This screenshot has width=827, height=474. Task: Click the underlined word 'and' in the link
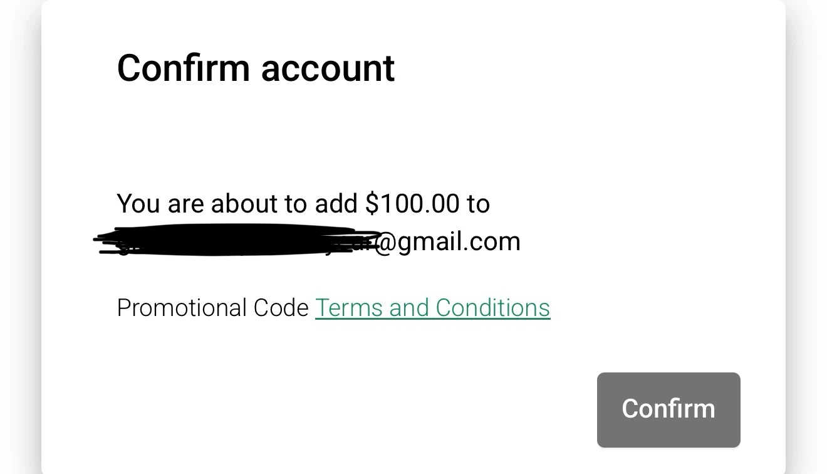click(410, 308)
